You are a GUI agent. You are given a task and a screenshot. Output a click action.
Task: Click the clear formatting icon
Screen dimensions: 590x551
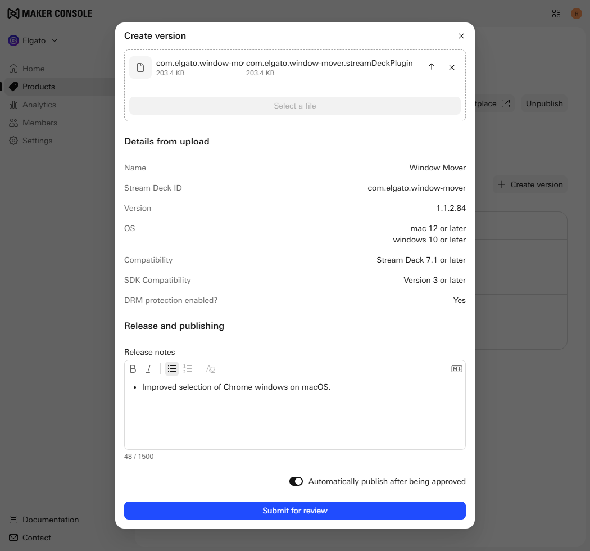pyautogui.click(x=211, y=369)
